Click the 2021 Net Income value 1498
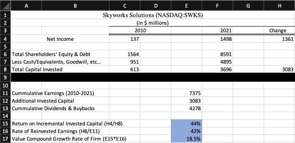Screen dimensions: 295x143 pyautogui.click(x=218, y=39)
